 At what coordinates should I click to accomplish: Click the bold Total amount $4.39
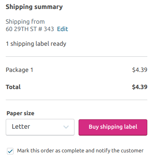click(140, 87)
